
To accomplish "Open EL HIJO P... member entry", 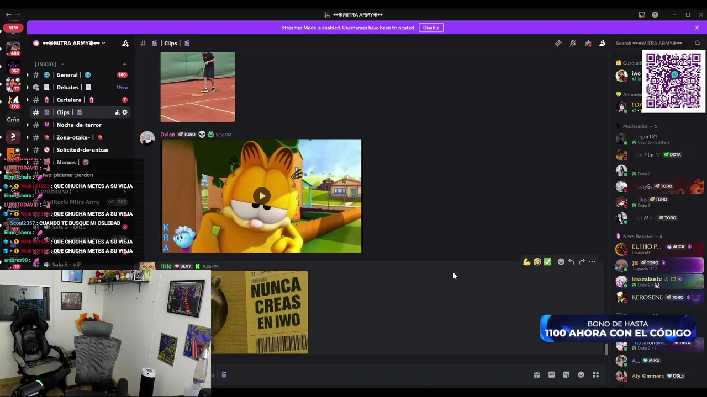I will pyautogui.click(x=660, y=249).
